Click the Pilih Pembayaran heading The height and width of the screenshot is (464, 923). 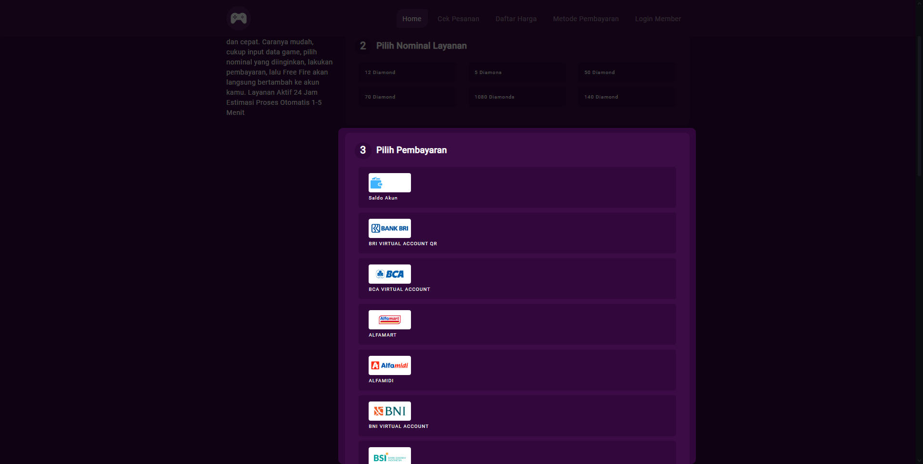tap(411, 150)
